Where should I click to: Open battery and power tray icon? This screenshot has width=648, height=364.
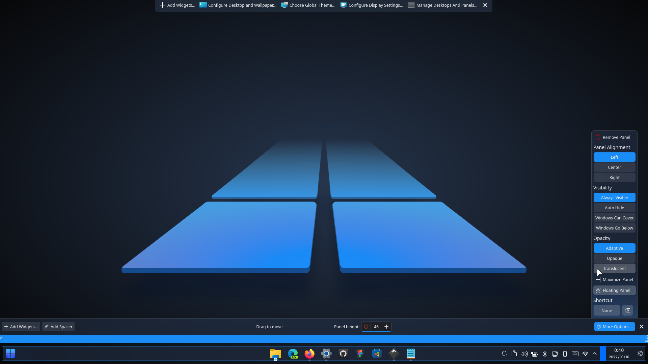pos(534,354)
